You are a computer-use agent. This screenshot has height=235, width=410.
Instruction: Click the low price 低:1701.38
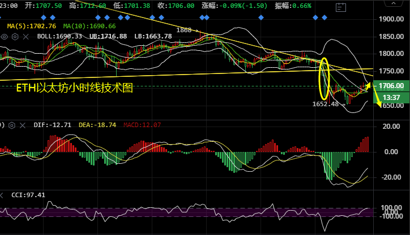point(132,6)
